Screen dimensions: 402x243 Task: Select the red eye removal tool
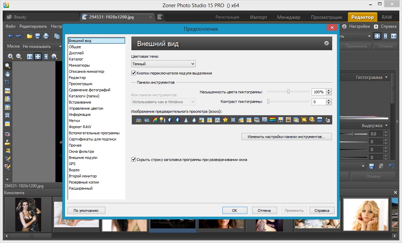point(8,134)
